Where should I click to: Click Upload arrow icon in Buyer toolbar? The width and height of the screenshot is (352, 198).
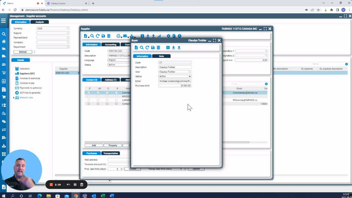click(179, 48)
